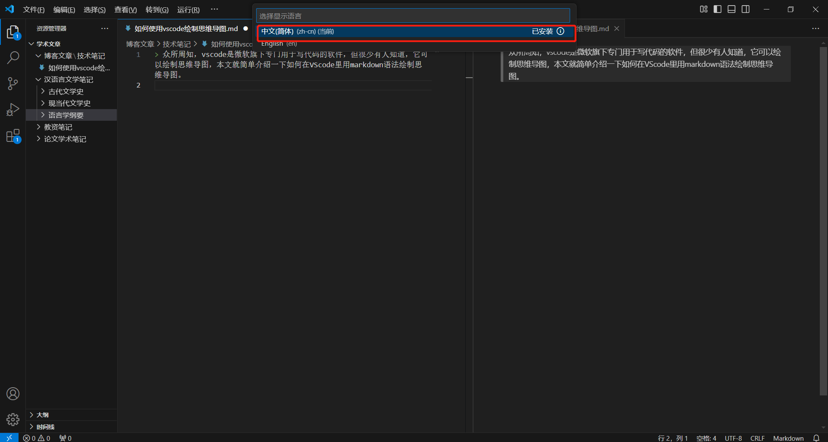The width and height of the screenshot is (828, 442).
Task: Open the Search view in activity bar
Action: coord(13,57)
